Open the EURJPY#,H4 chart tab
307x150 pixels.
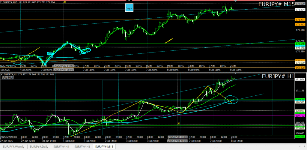[62, 147]
